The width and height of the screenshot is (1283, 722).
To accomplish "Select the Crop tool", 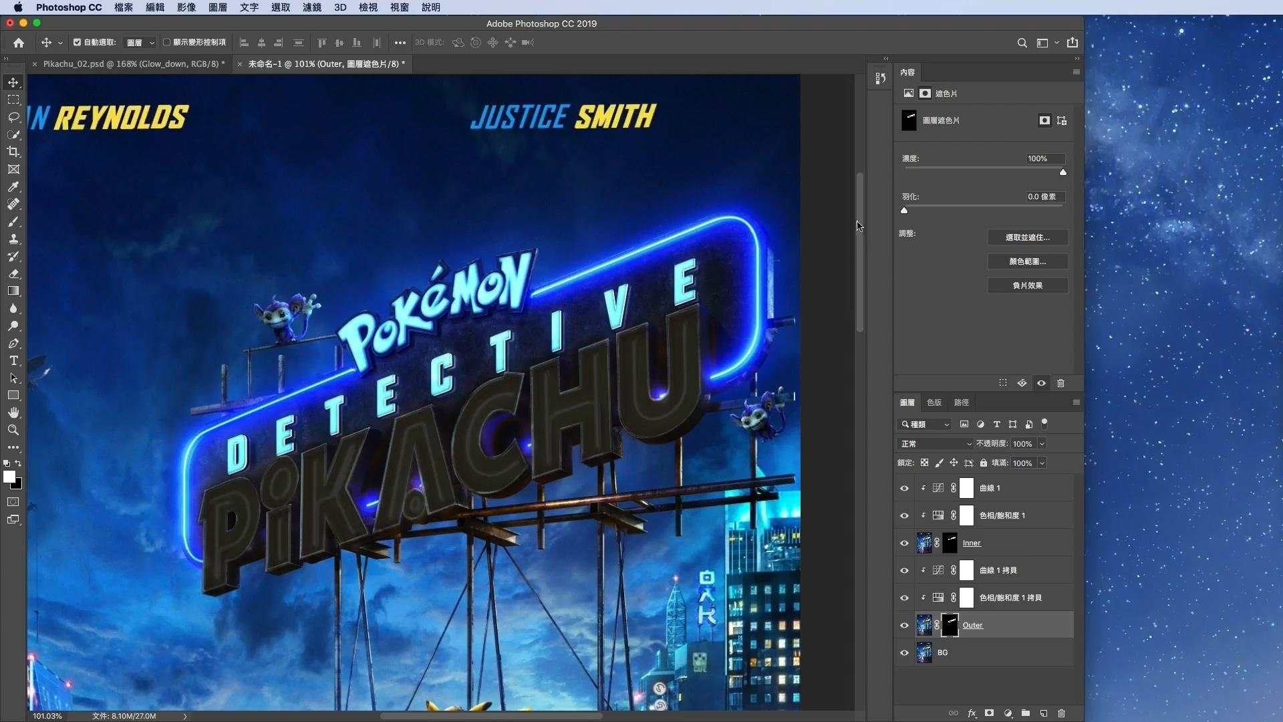I will pos(13,152).
